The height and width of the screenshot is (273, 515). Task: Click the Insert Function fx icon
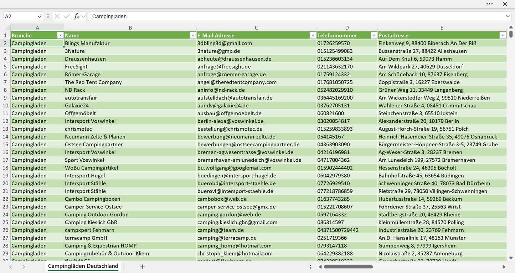(76, 16)
